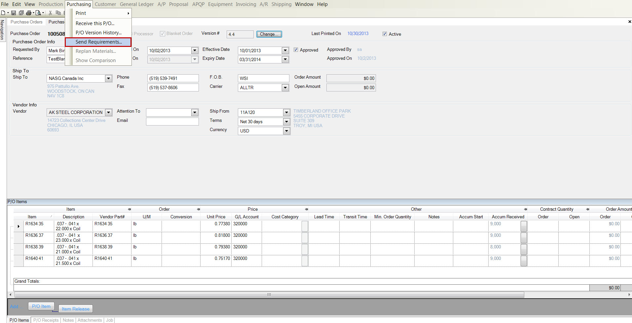Click the Phone number input field

click(173, 78)
